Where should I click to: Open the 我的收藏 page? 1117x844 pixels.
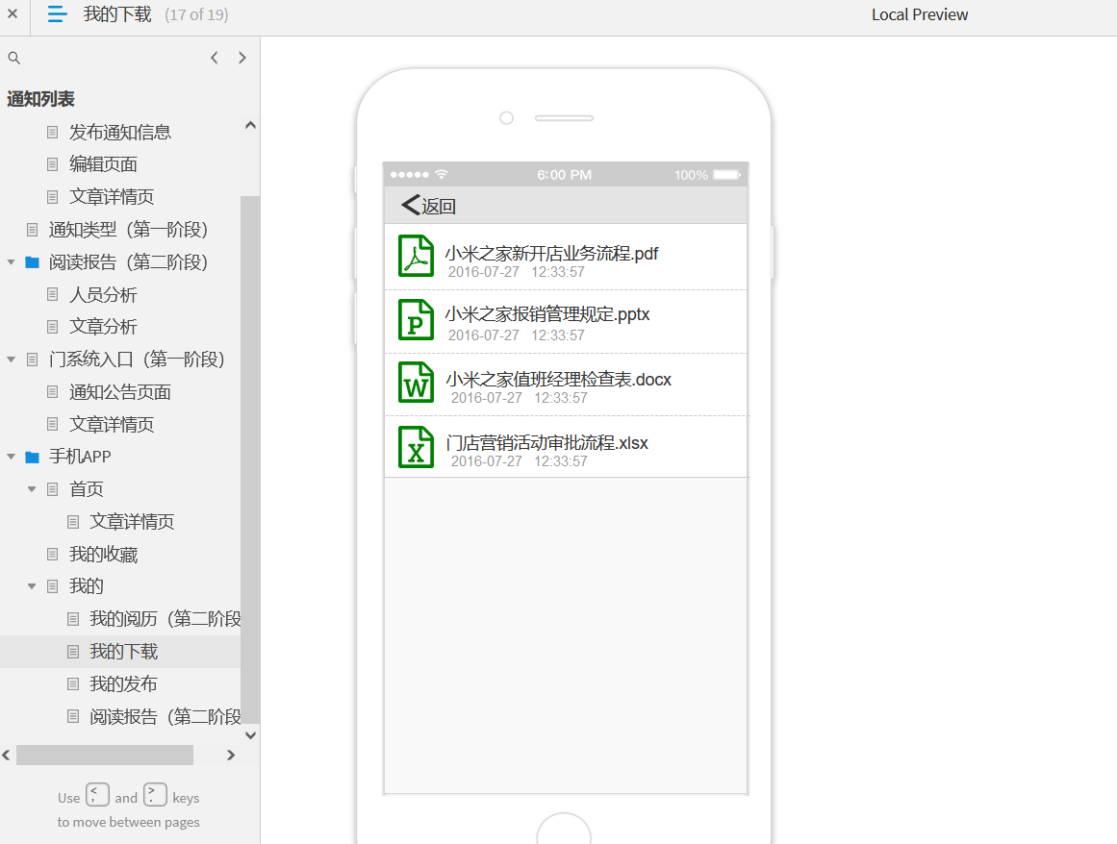point(103,555)
